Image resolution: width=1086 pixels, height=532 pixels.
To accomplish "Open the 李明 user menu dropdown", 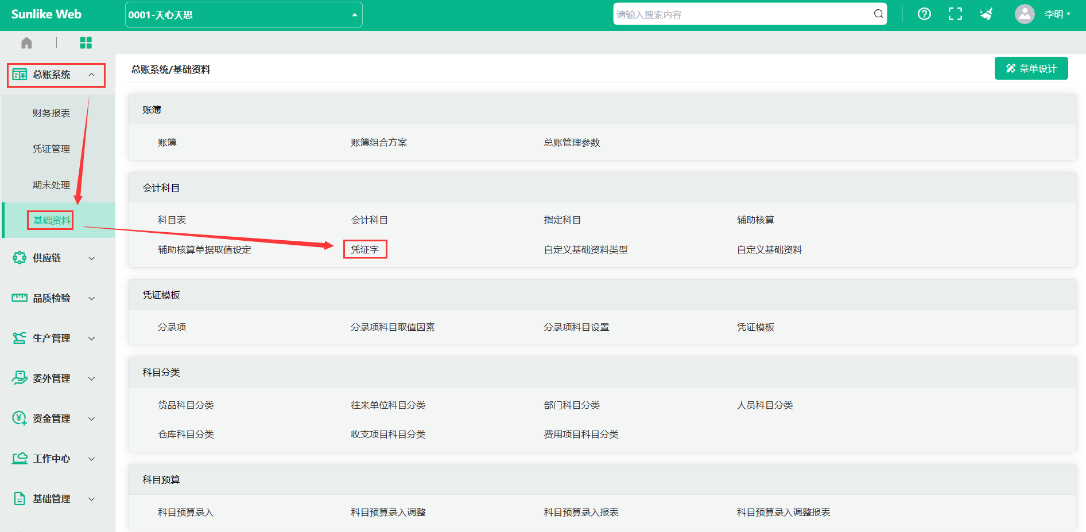I will point(1057,14).
